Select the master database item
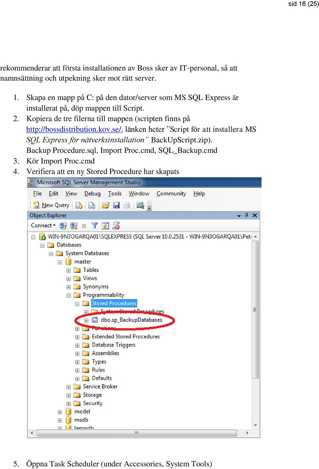This screenshot has width=319, height=469. [83, 262]
